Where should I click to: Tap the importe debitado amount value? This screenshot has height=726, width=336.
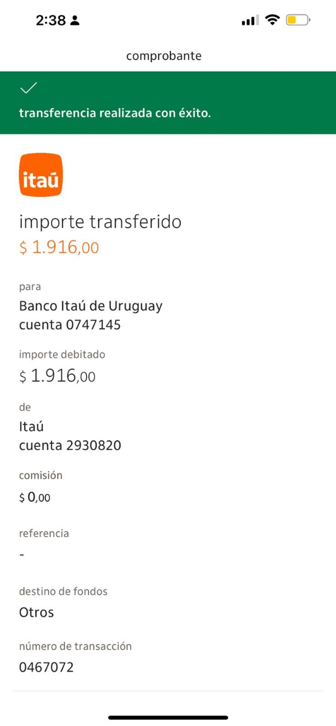pos(57,376)
